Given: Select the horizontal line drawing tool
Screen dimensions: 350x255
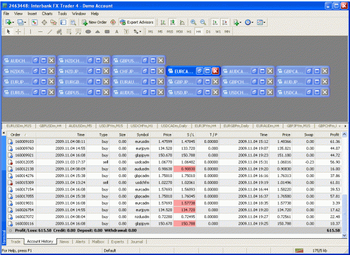Looking at the screenshot, I should click(40, 32).
